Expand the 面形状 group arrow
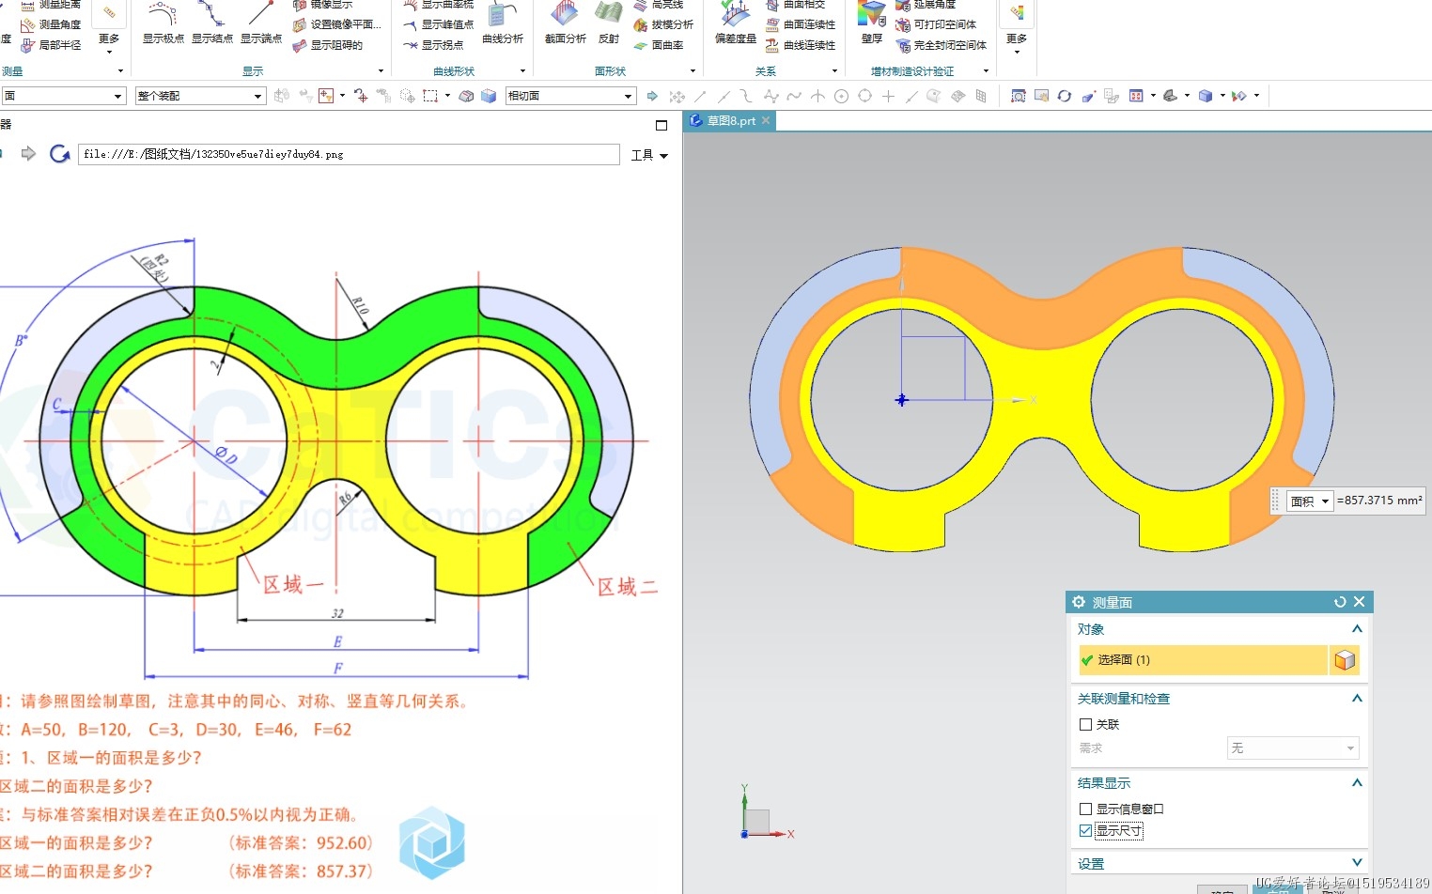Viewport: 1432px width, 894px height. pyautogui.click(x=693, y=71)
